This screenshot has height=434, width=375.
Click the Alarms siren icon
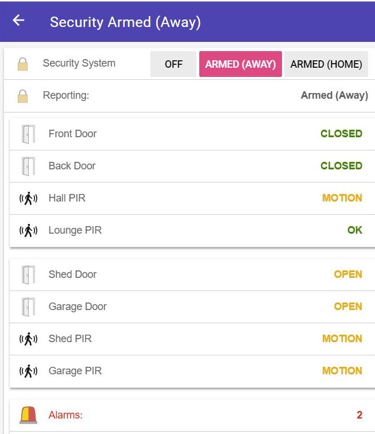[x=28, y=415]
